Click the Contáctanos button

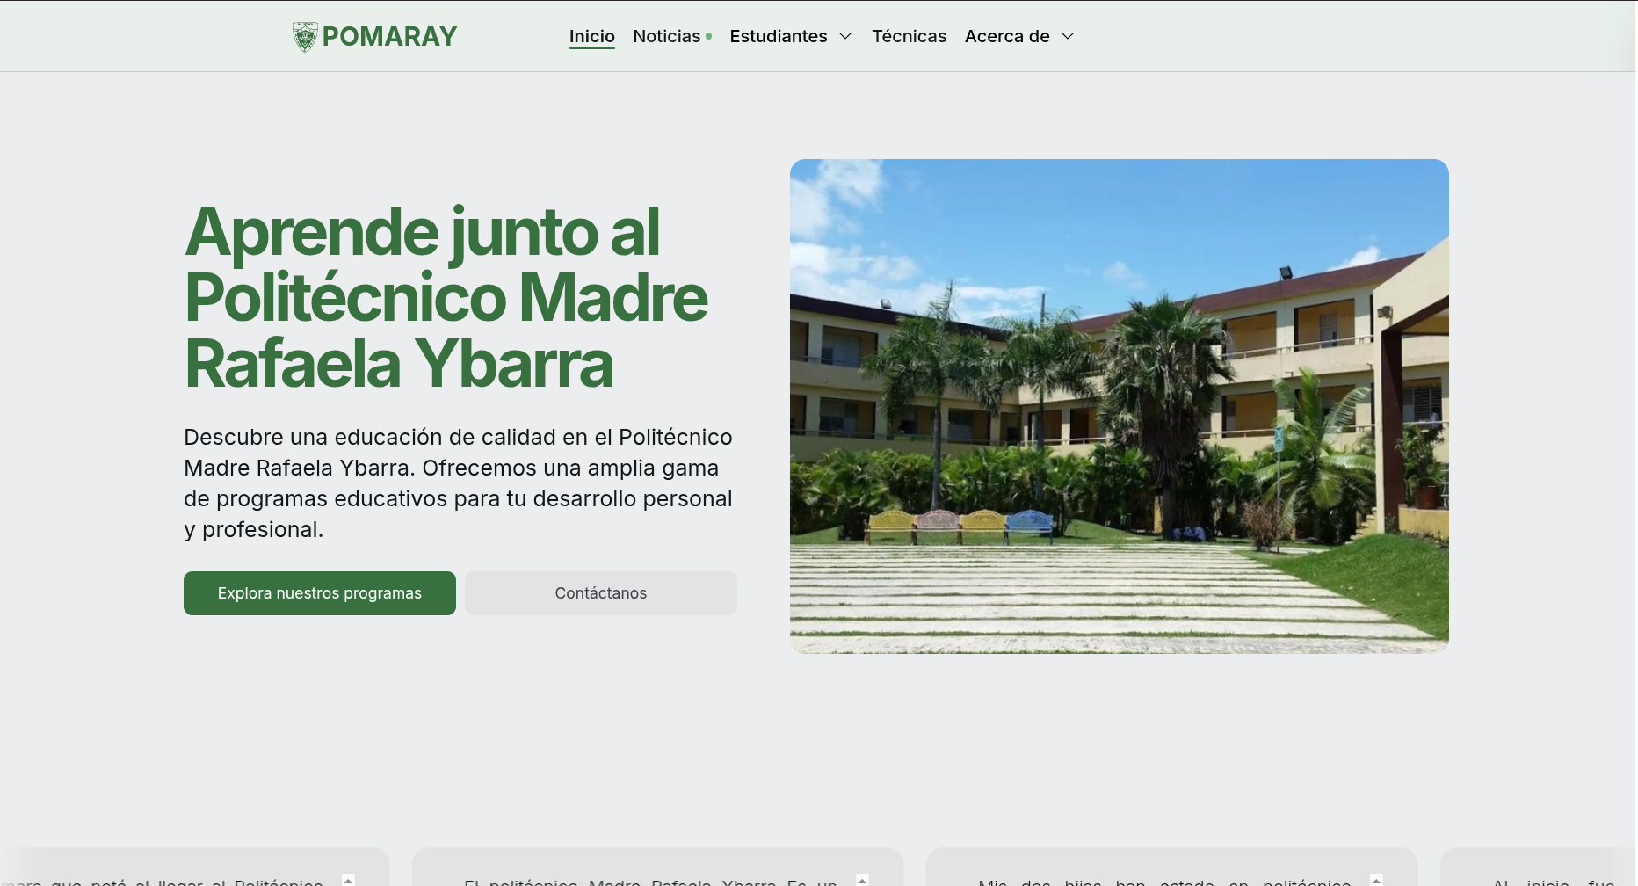coord(600,593)
